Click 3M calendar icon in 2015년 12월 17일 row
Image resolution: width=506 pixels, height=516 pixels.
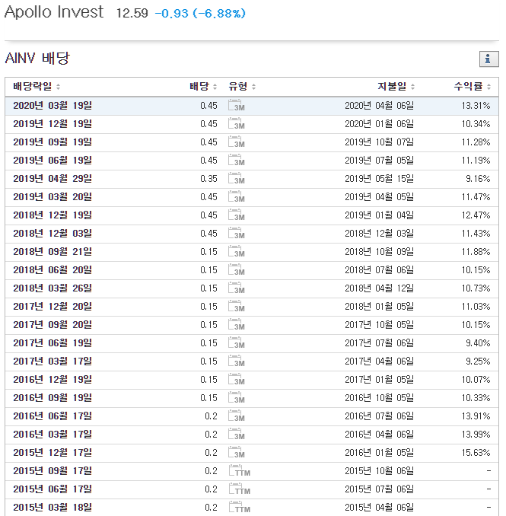tap(237, 453)
